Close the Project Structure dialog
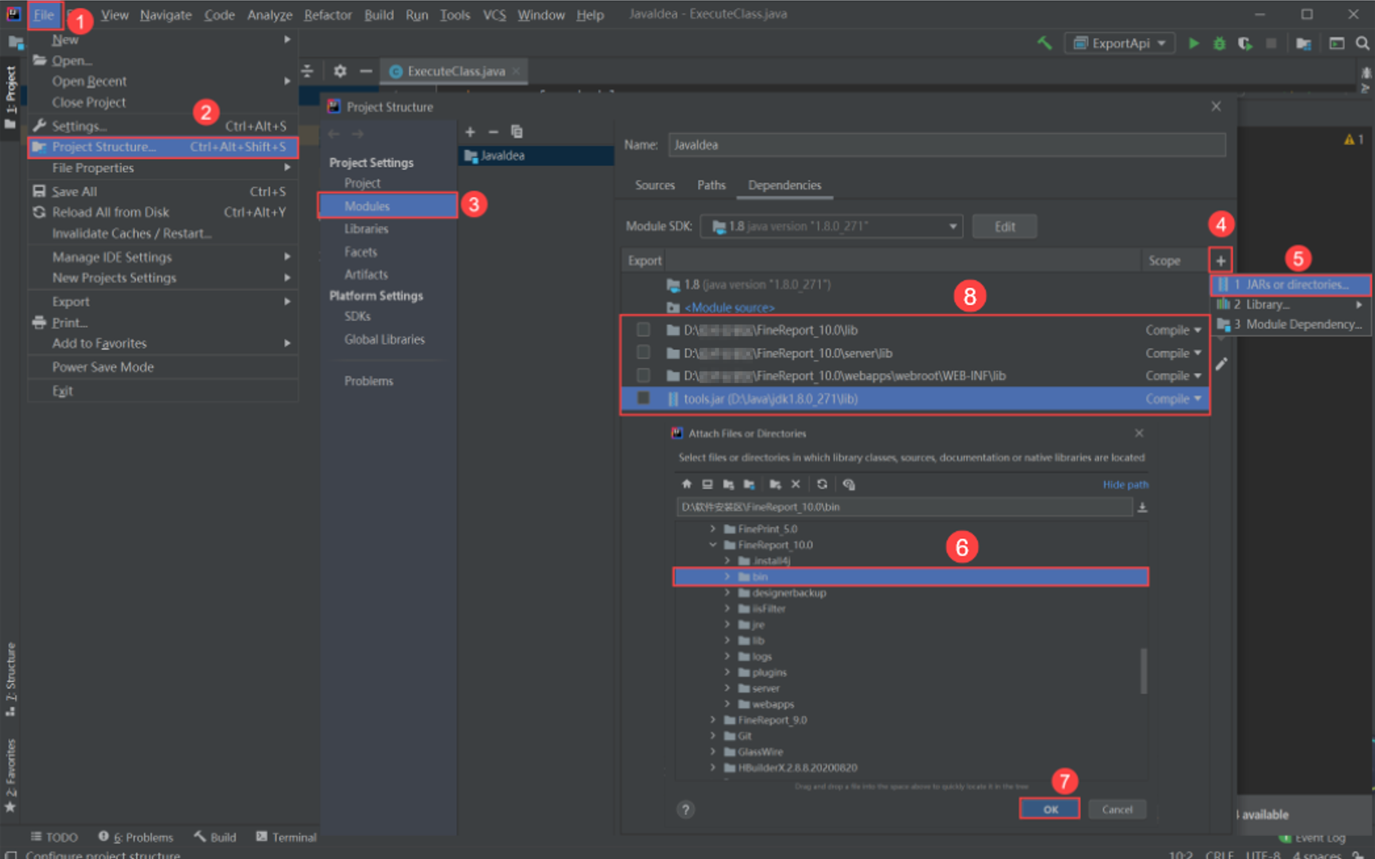 click(x=1216, y=106)
